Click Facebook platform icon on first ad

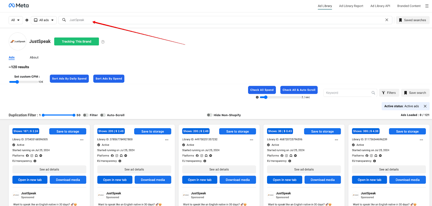27,156
